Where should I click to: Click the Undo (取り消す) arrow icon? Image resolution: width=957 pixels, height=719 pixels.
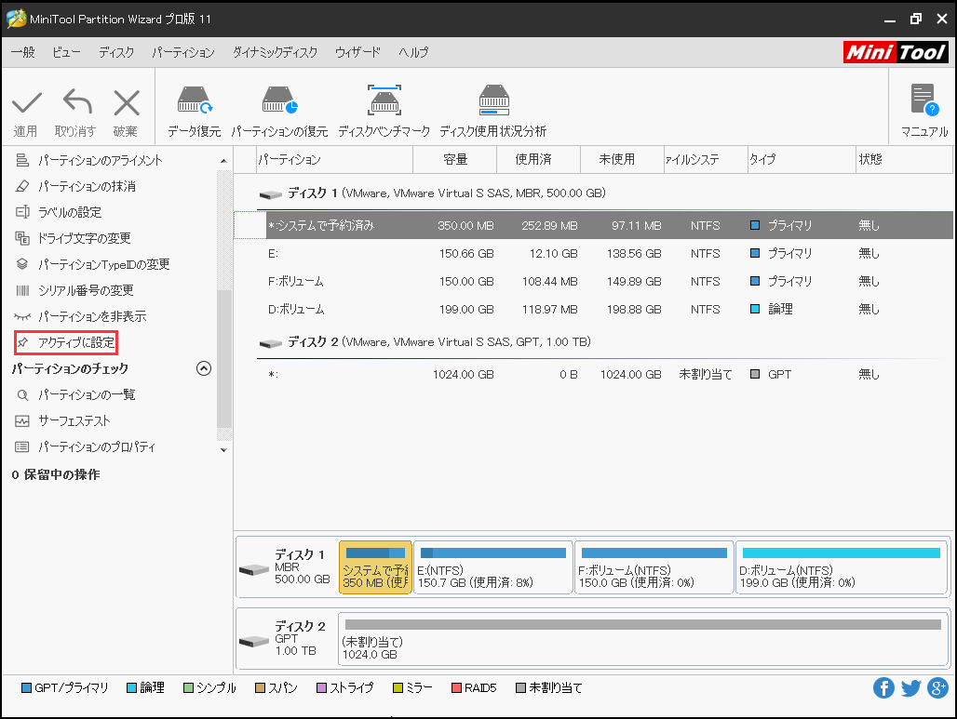pos(76,102)
